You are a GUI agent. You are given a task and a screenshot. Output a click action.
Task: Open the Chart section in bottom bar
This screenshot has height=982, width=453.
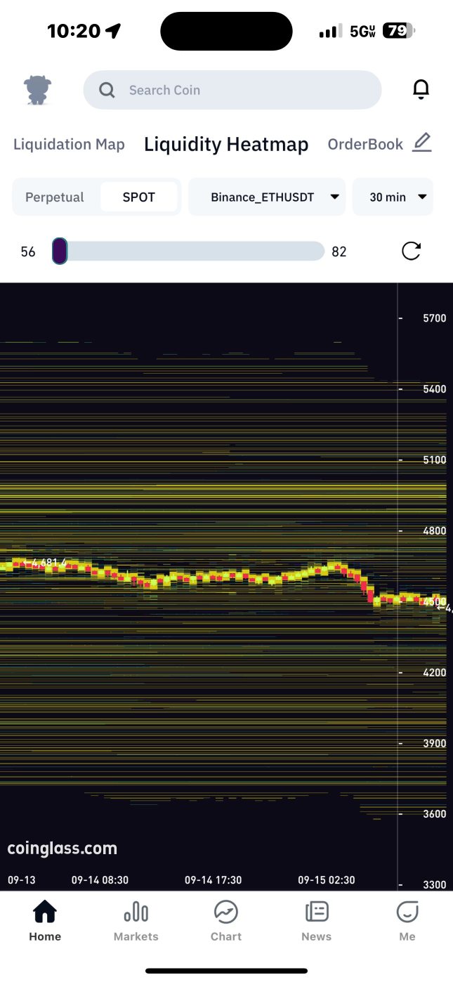[x=226, y=921]
